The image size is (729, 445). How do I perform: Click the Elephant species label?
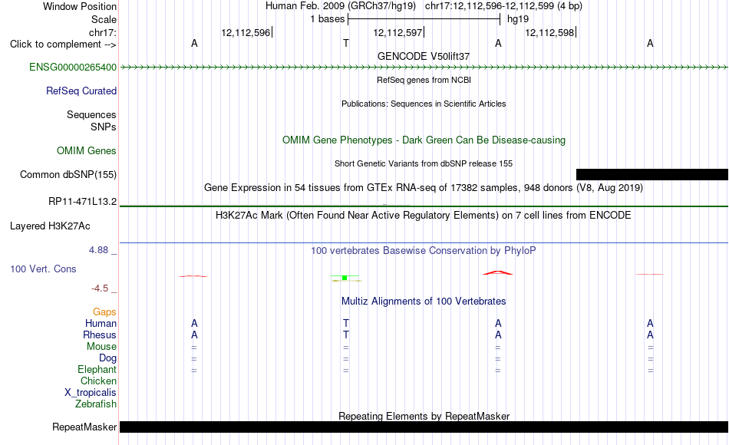pos(97,370)
